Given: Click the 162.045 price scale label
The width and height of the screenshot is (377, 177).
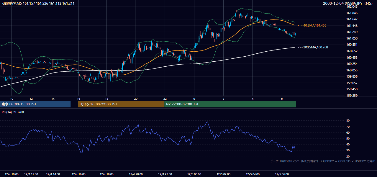Looking at the screenshot, I should tap(352, 6).
